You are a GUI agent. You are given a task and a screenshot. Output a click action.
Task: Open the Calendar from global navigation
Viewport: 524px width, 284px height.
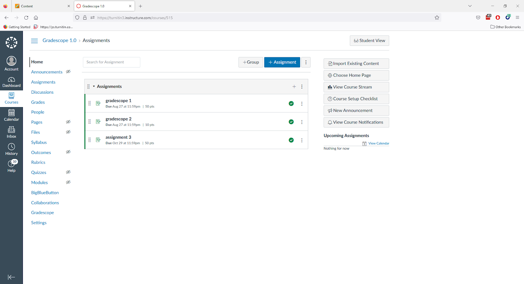tap(11, 115)
